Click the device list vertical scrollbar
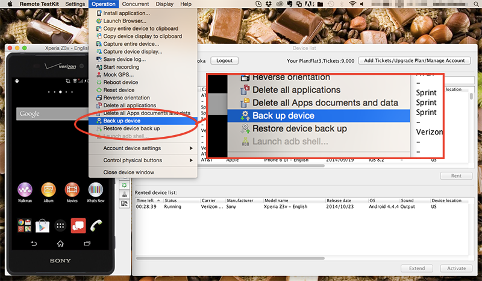 pos(471,96)
